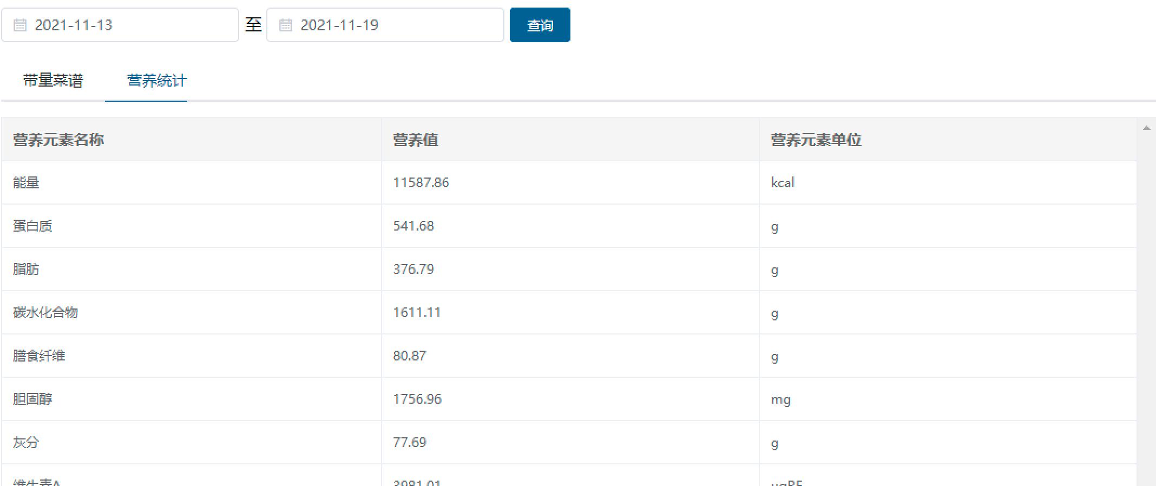The image size is (1156, 486).
Task: Switch to the 带量菜谱 tab
Action: (x=53, y=81)
